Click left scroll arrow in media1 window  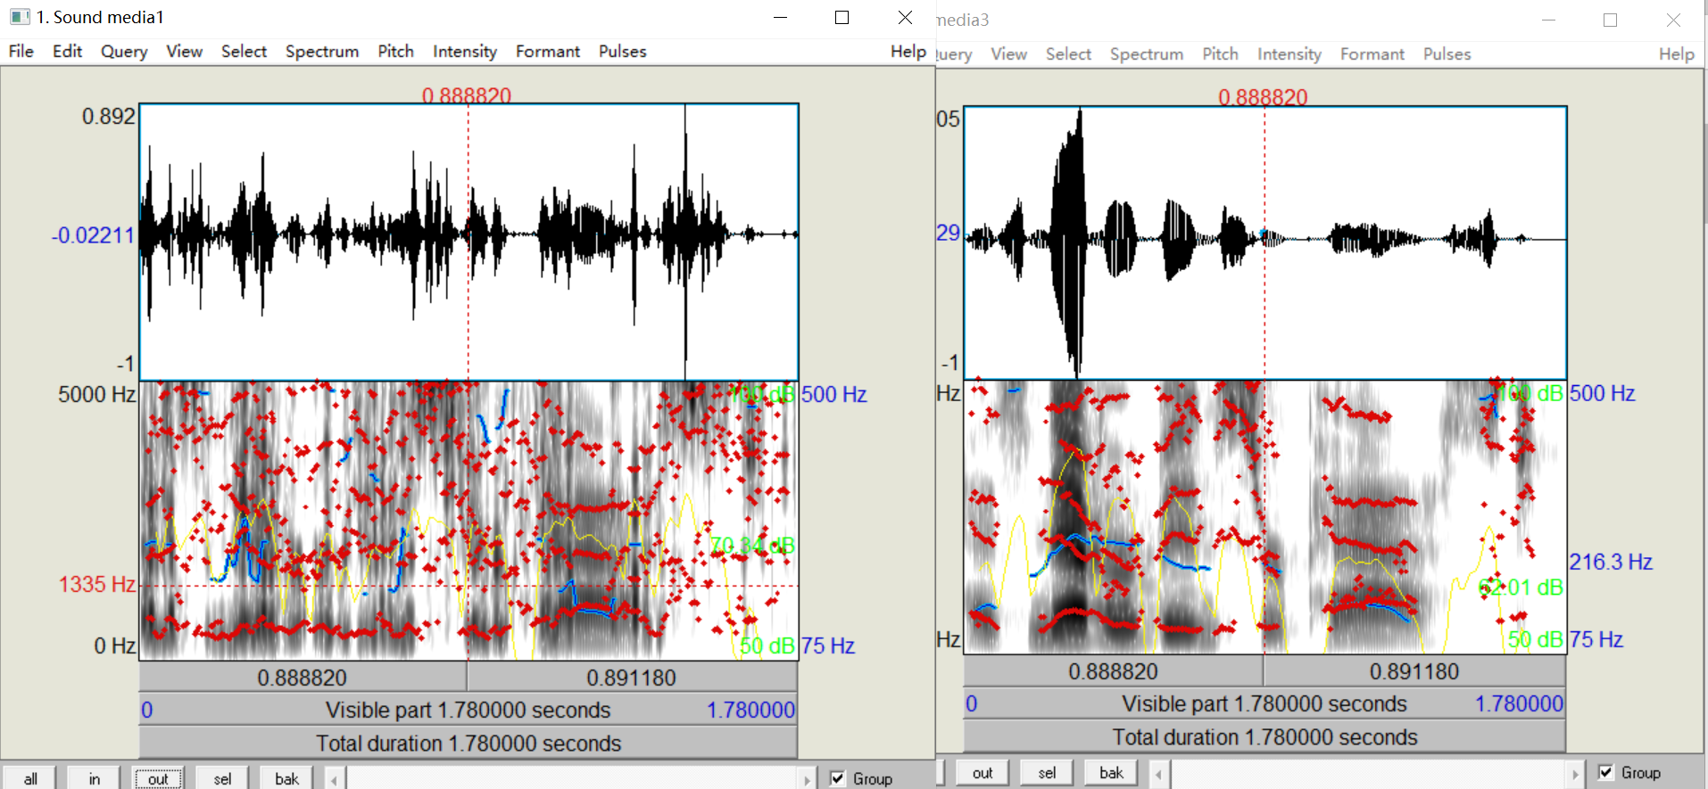(335, 779)
